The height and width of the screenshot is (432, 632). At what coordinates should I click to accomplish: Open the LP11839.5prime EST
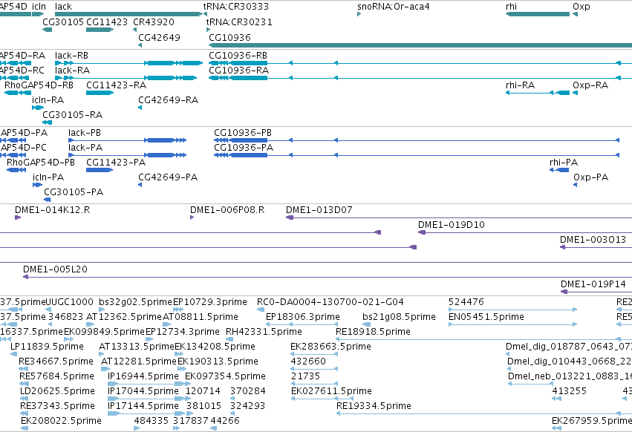pos(13,354)
